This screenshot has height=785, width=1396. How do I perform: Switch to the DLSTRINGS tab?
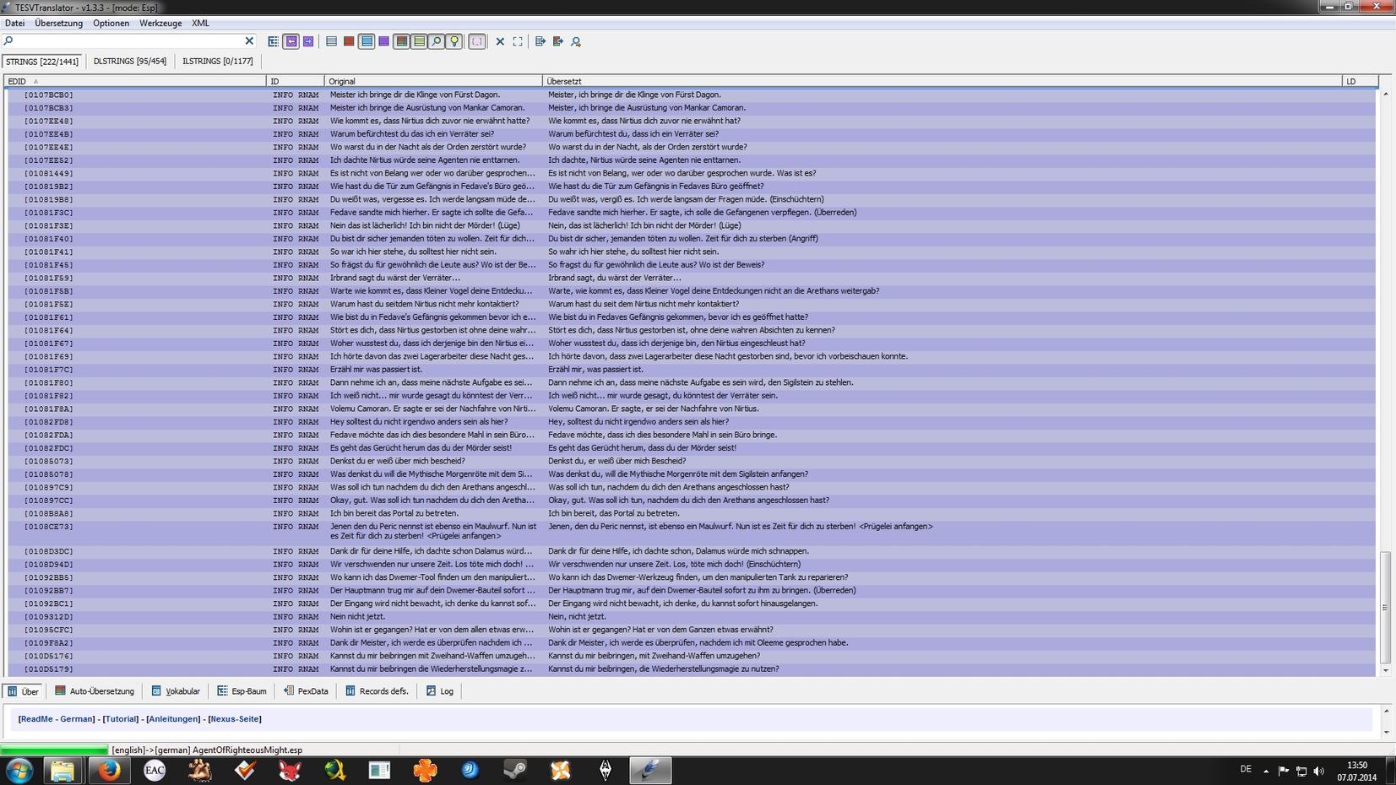coord(129,61)
